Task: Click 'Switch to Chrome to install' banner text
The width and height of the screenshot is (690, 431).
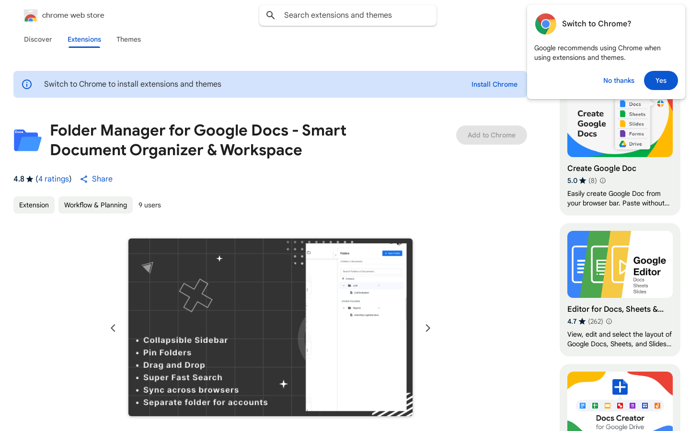Action: click(133, 84)
